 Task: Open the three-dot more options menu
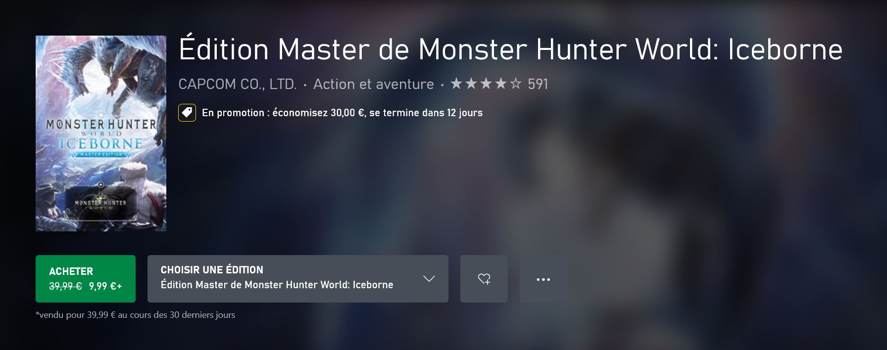click(543, 279)
